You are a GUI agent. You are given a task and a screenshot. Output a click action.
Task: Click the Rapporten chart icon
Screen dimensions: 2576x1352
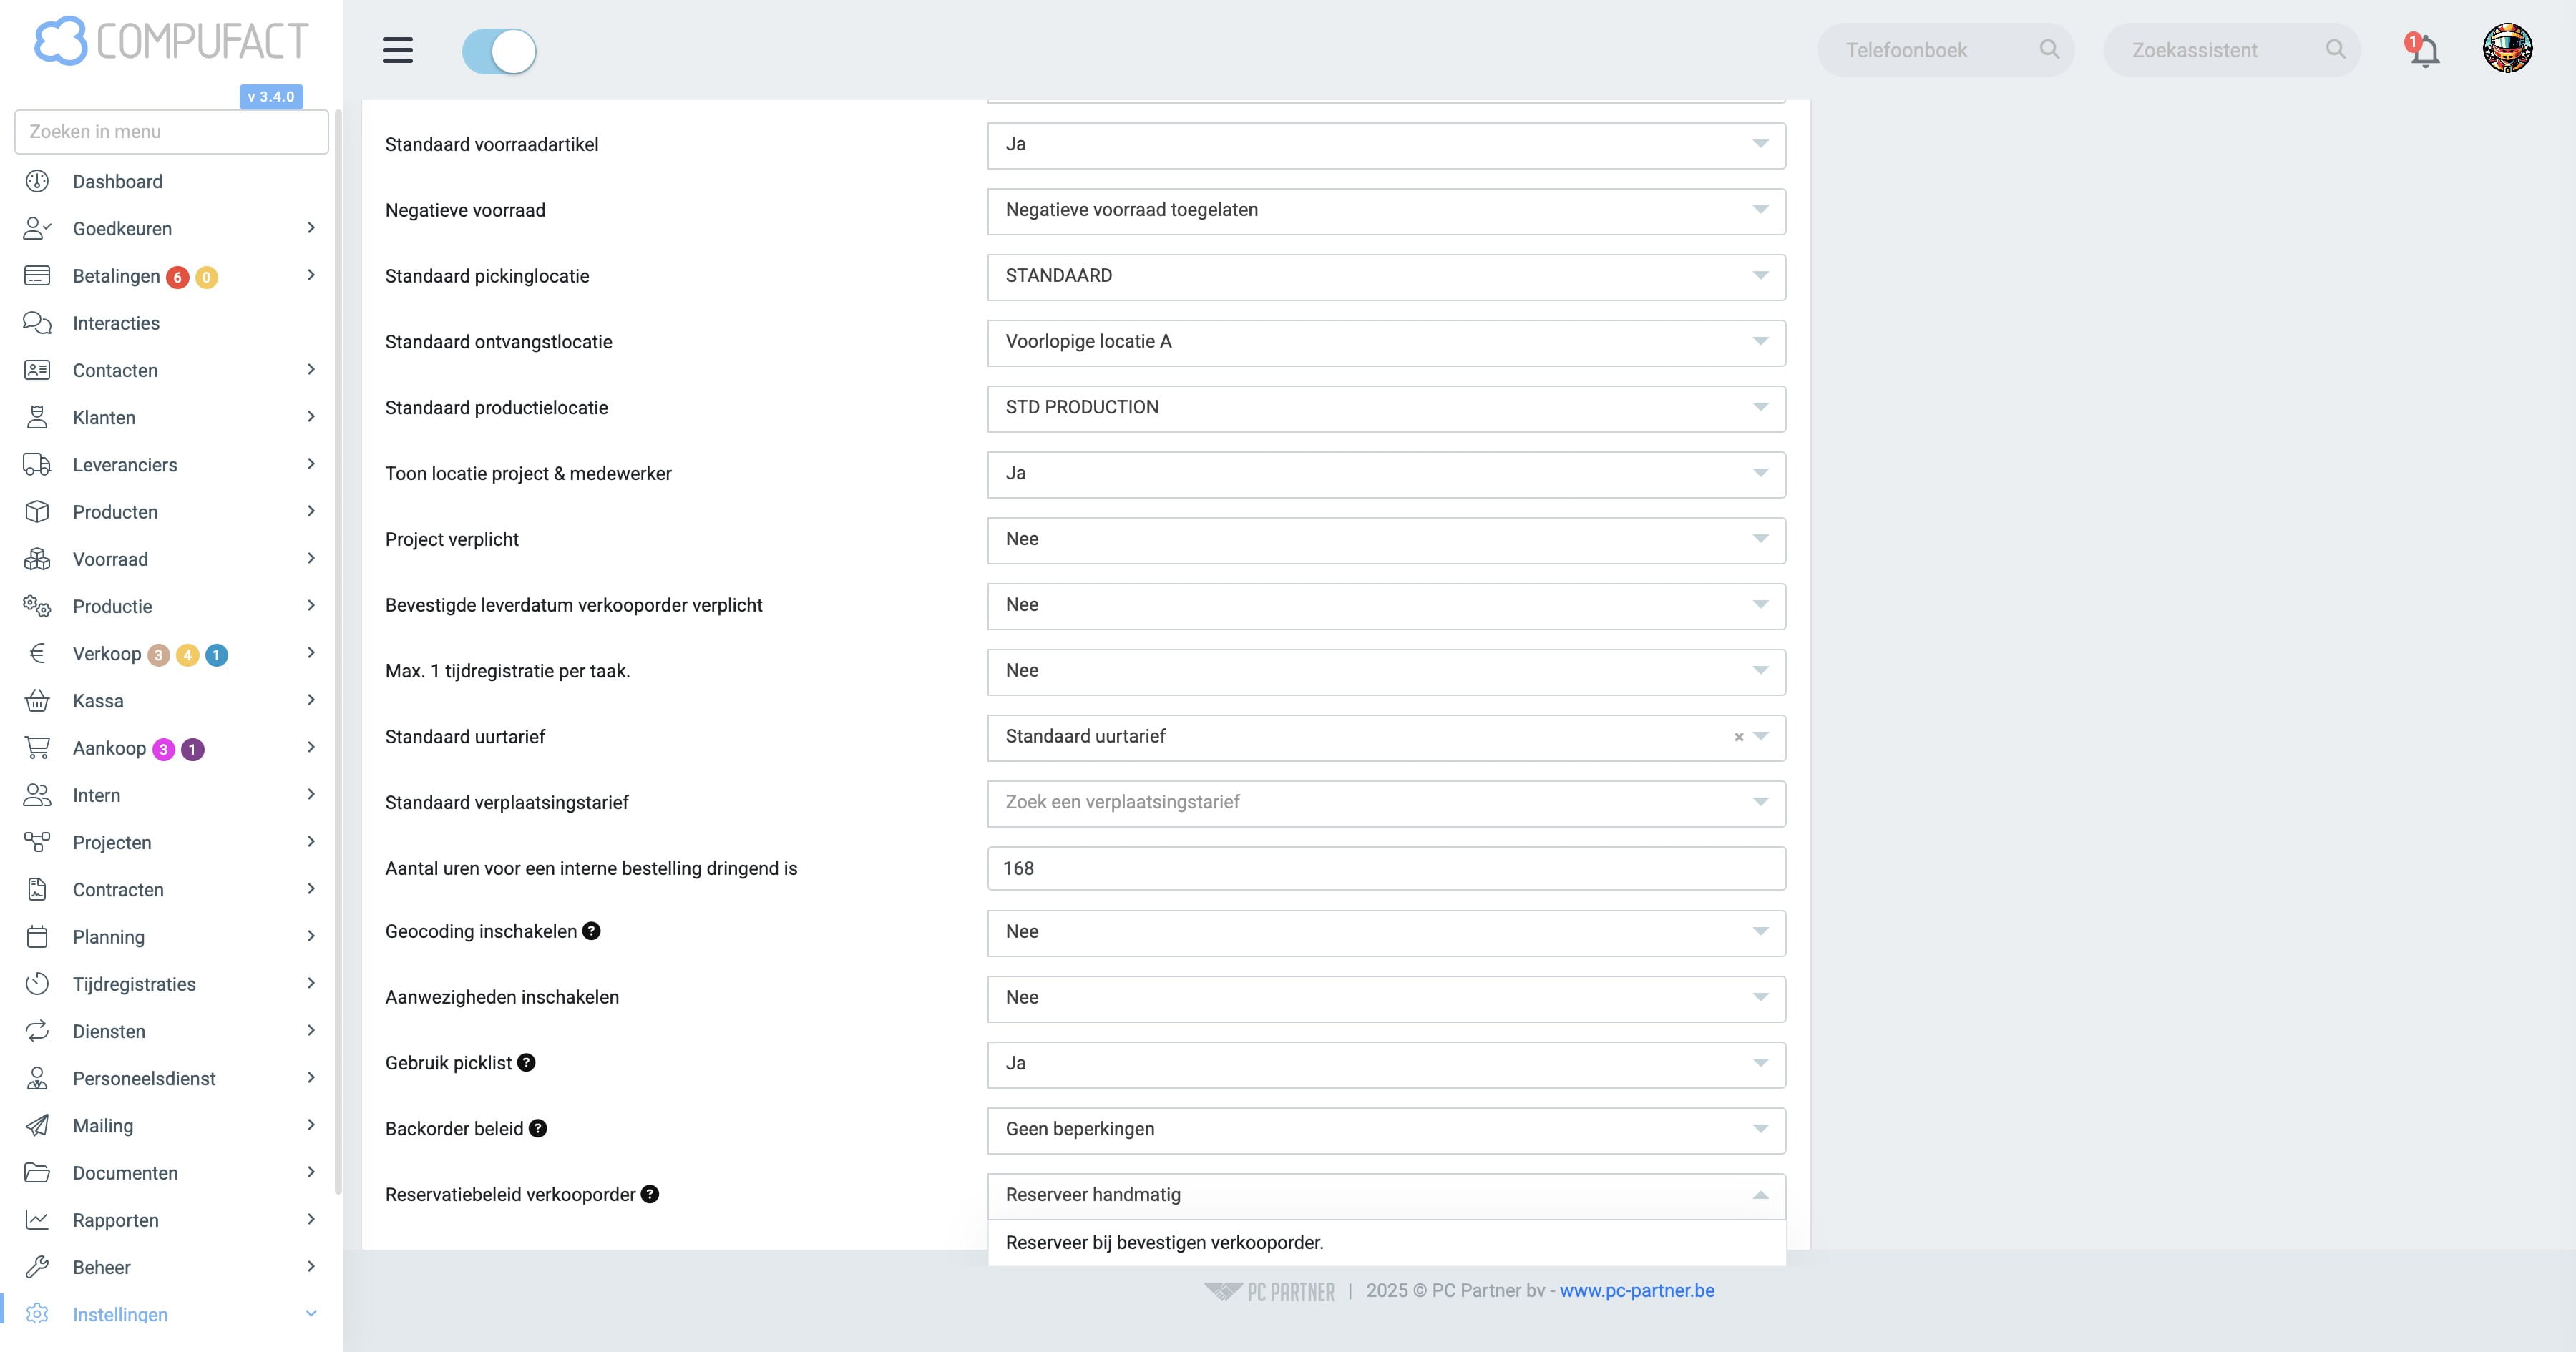(x=37, y=1220)
